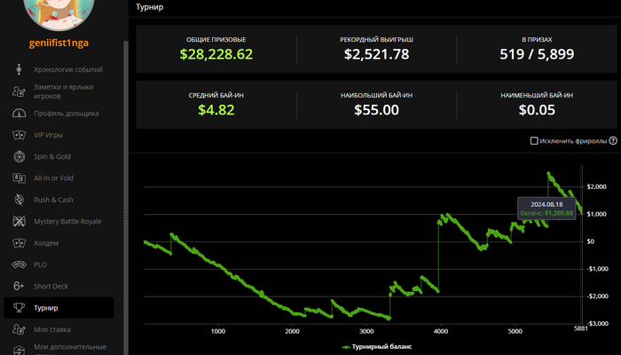Screen dimensions: 621x355
Task: Click the $2,000 y-axis label
Action: pos(596,186)
